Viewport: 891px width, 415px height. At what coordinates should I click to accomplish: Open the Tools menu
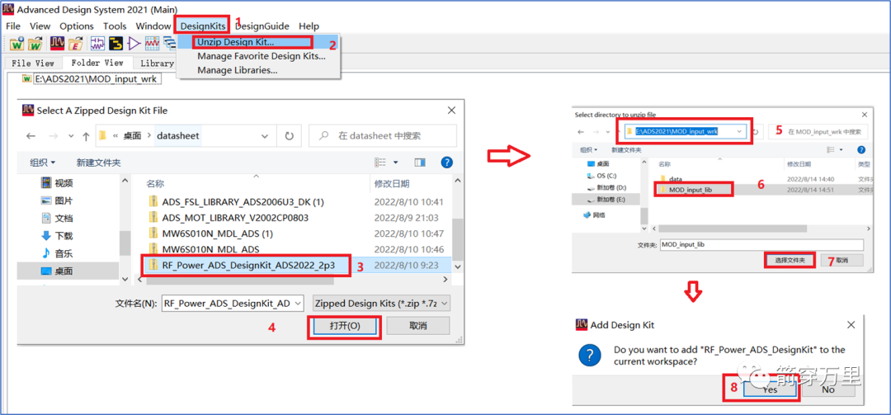(115, 26)
